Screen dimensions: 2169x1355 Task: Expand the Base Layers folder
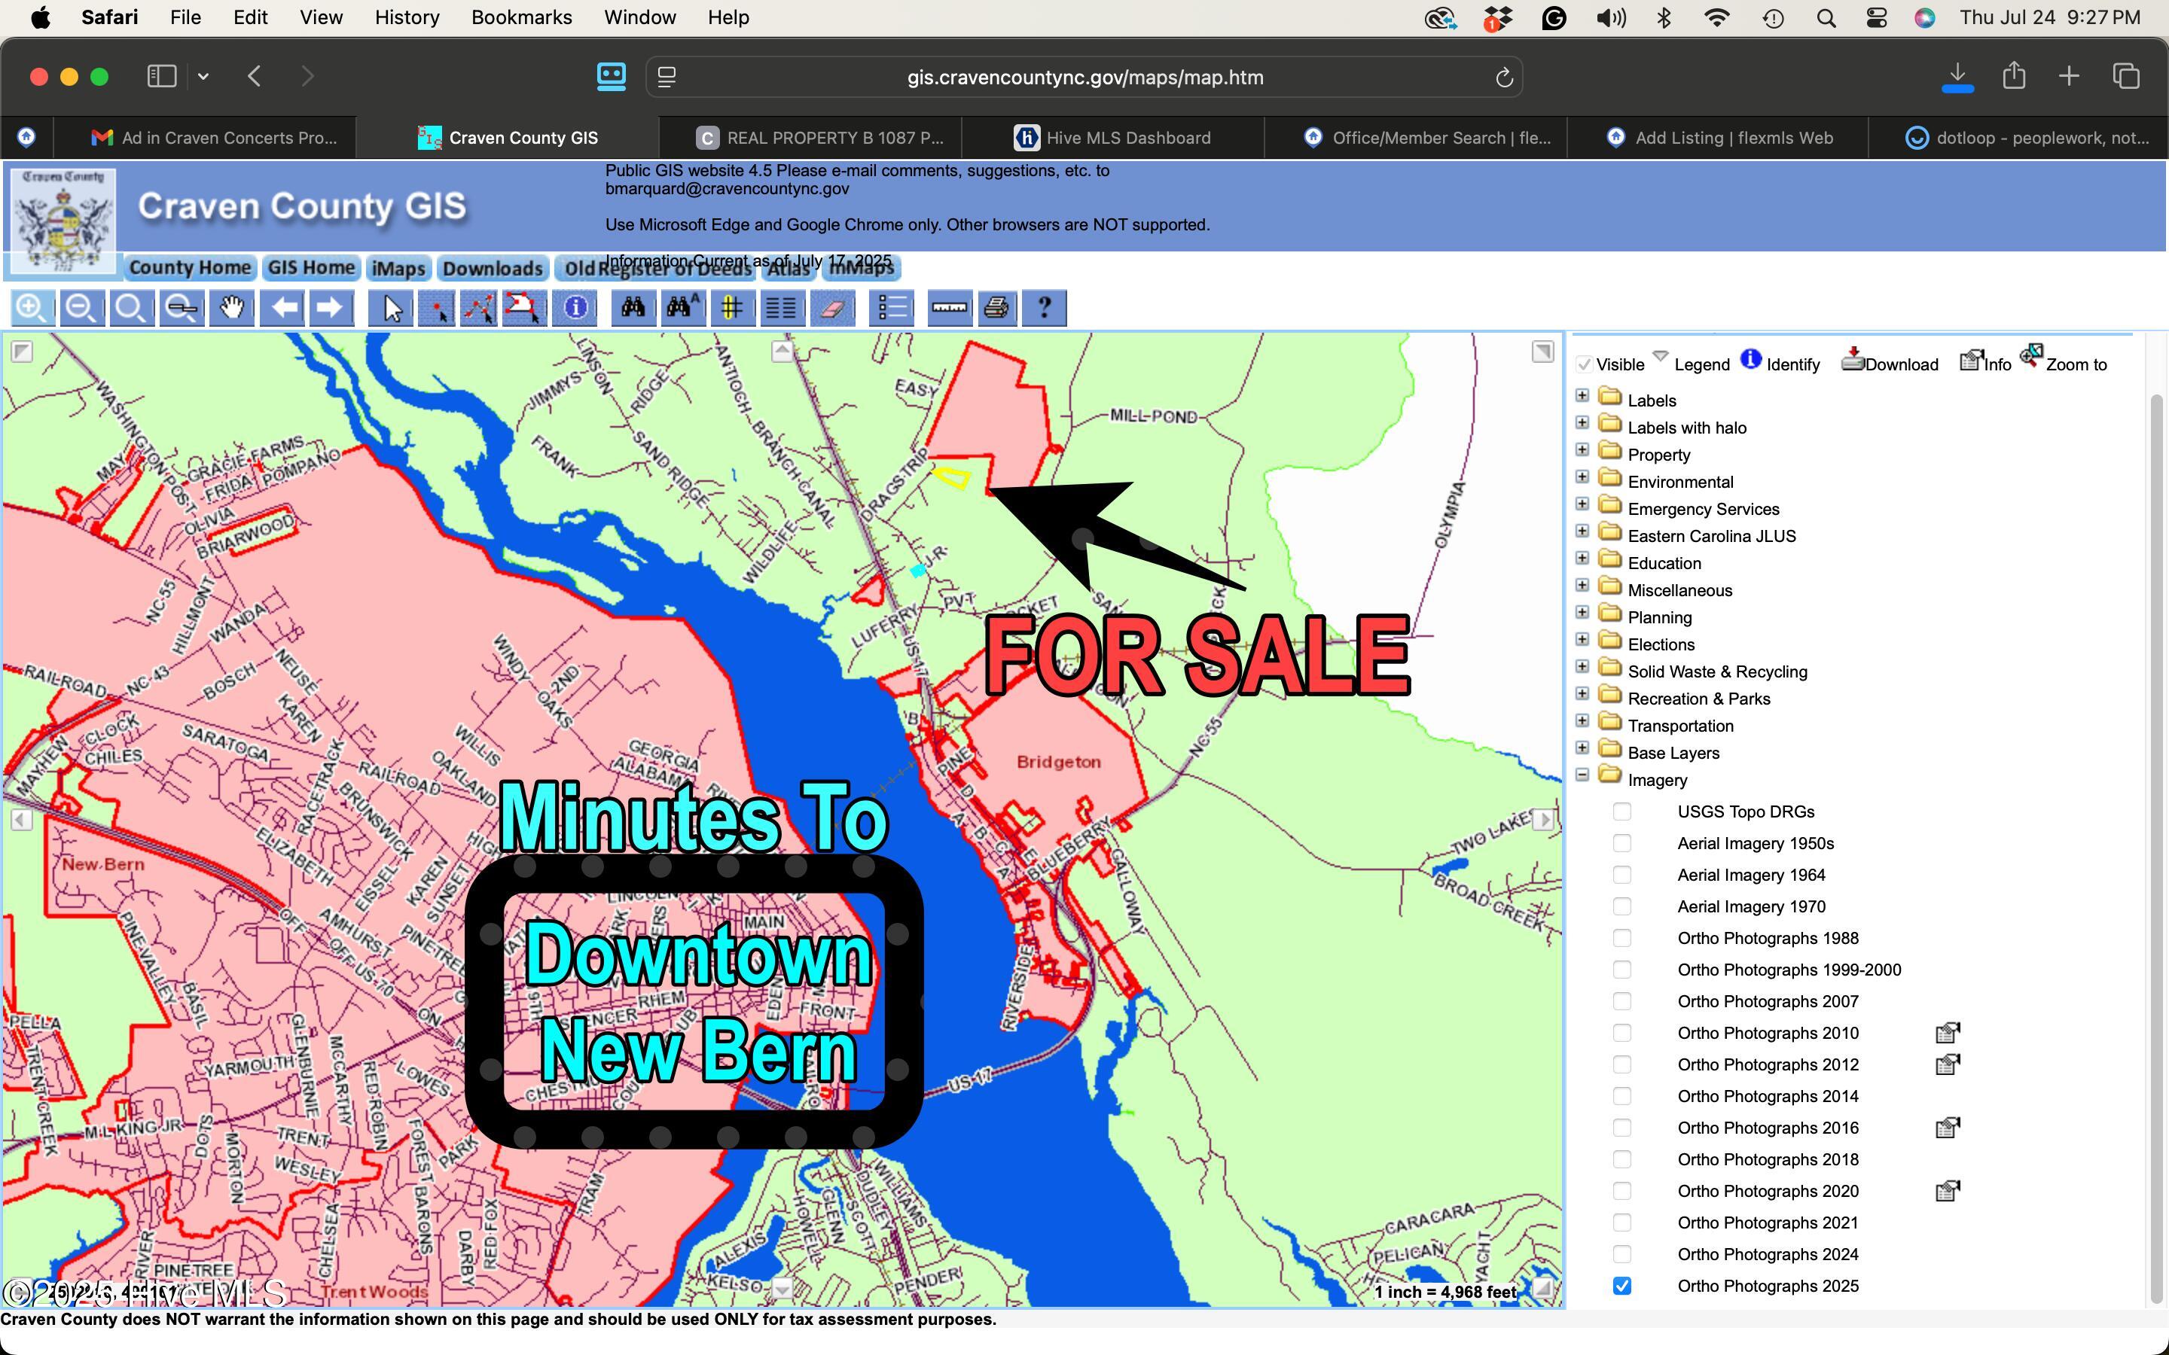[1582, 748]
